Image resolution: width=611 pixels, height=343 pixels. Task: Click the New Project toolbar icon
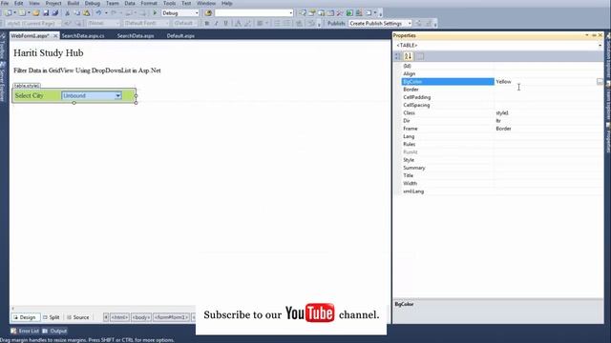pos(8,13)
